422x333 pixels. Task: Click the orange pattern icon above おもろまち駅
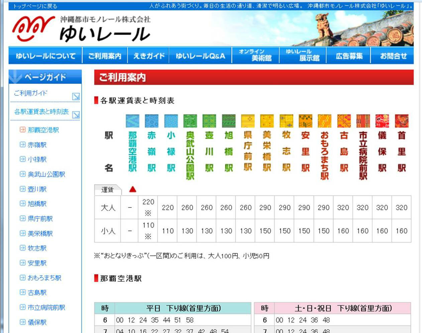[x=324, y=121]
